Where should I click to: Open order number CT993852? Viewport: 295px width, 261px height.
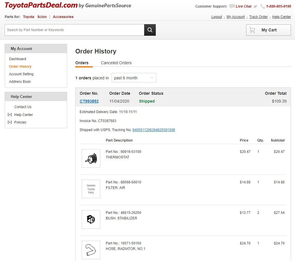(89, 101)
